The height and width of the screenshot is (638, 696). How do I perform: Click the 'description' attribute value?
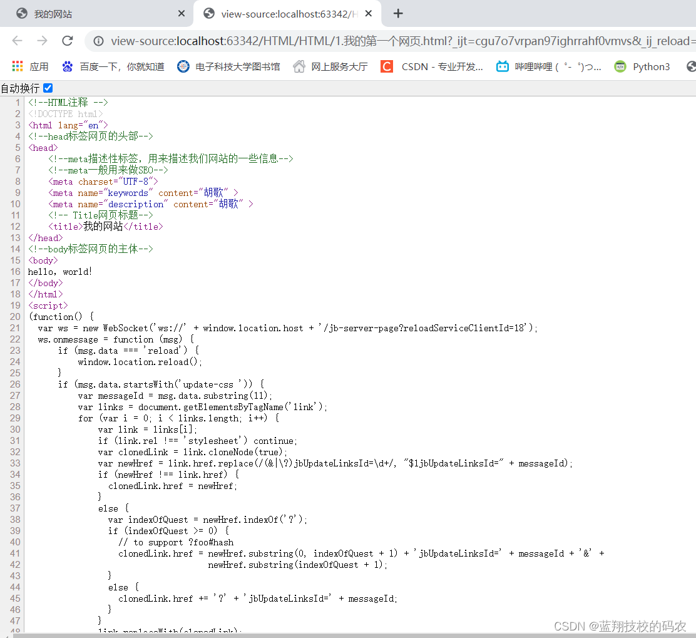135,204
